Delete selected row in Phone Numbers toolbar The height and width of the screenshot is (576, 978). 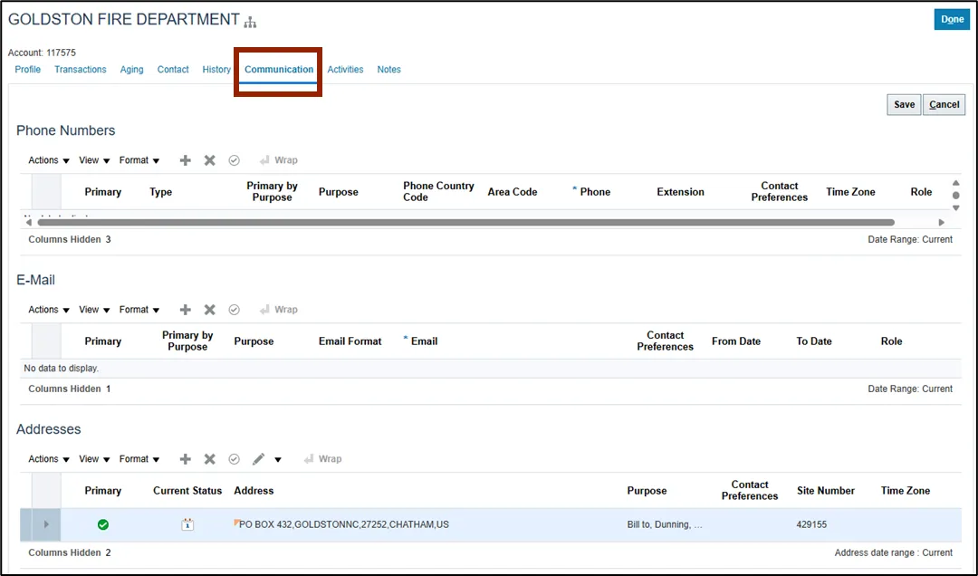point(209,160)
